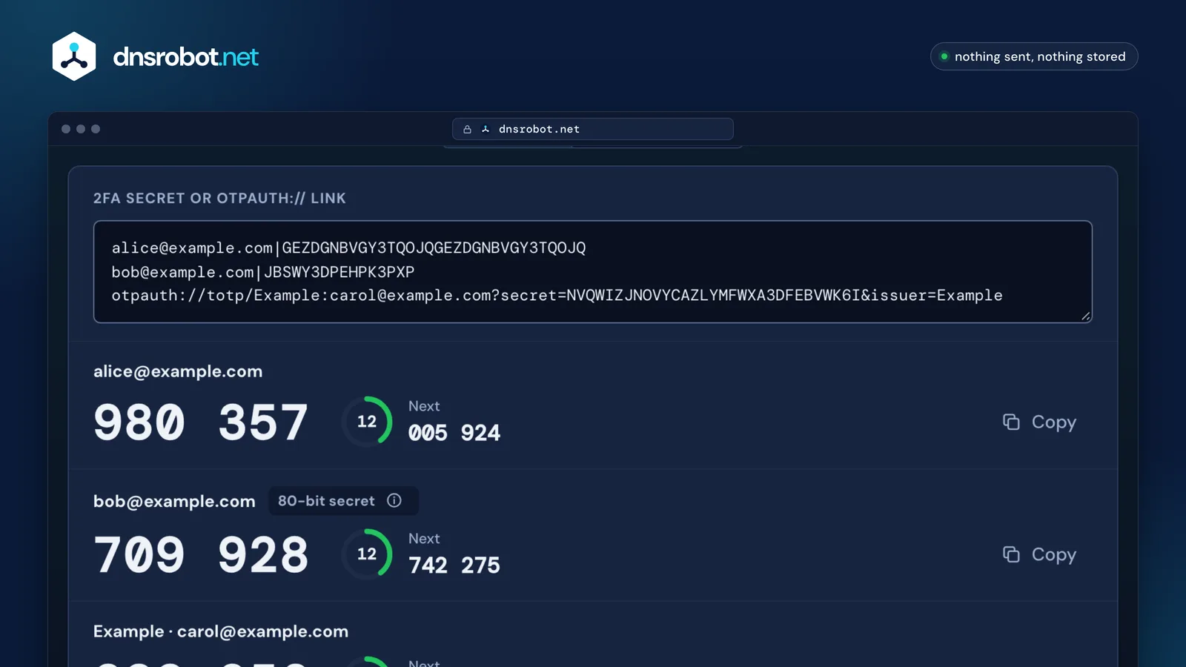Click the dnsrobot.net address bar
The width and height of the screenshot is (1186, 667).
coord(593,129)
